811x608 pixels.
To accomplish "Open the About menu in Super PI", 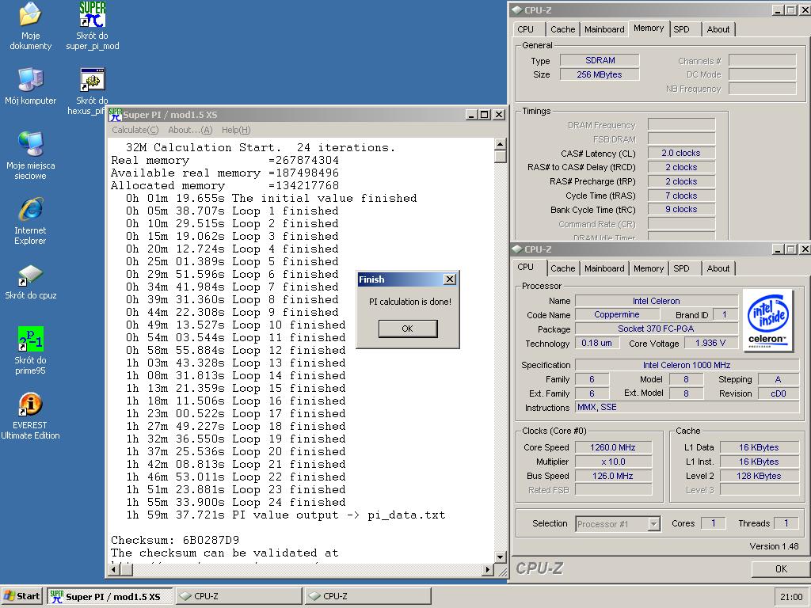I will point(190,130).
